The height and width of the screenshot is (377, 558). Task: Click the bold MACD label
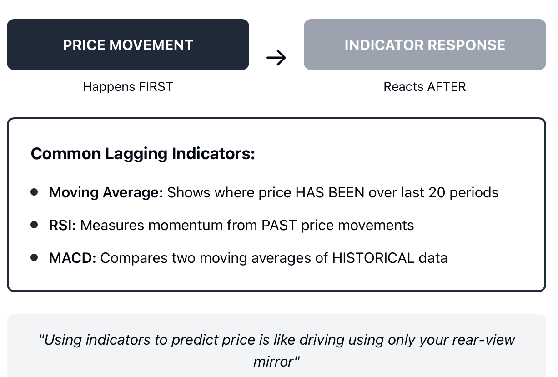(x=73, y=258)
